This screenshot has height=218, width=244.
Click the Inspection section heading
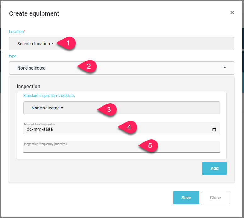(x=29, y=86)
